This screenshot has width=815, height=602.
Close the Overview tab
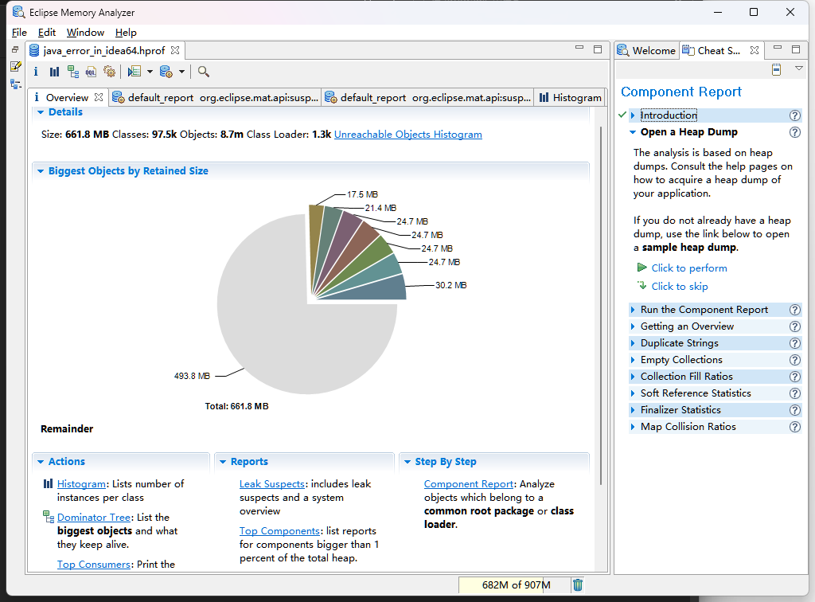tap(99, 97)
